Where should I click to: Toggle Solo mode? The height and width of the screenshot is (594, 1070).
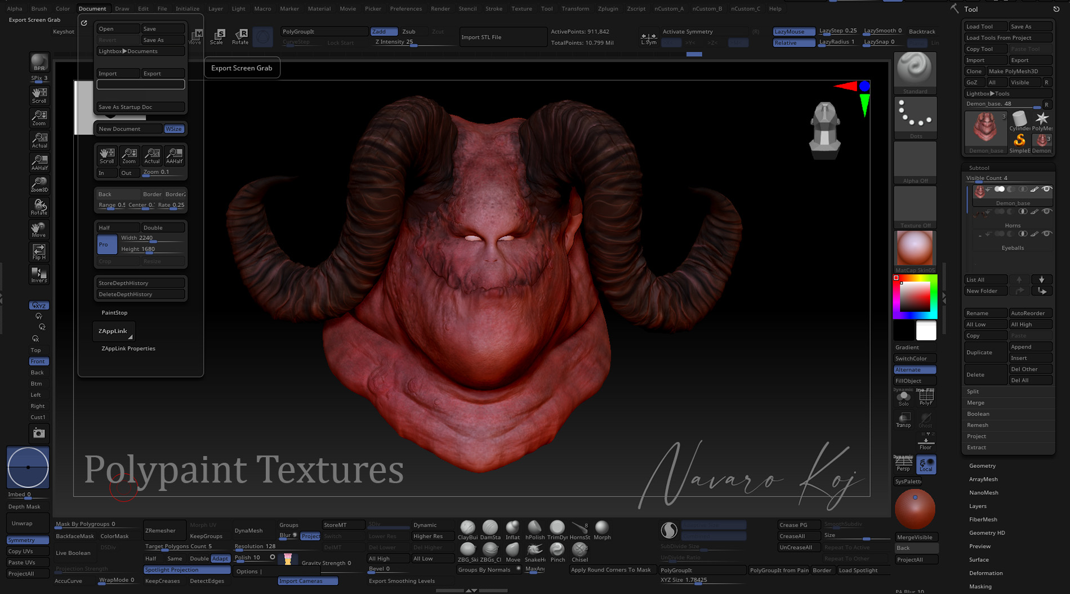tap(903, 398)
